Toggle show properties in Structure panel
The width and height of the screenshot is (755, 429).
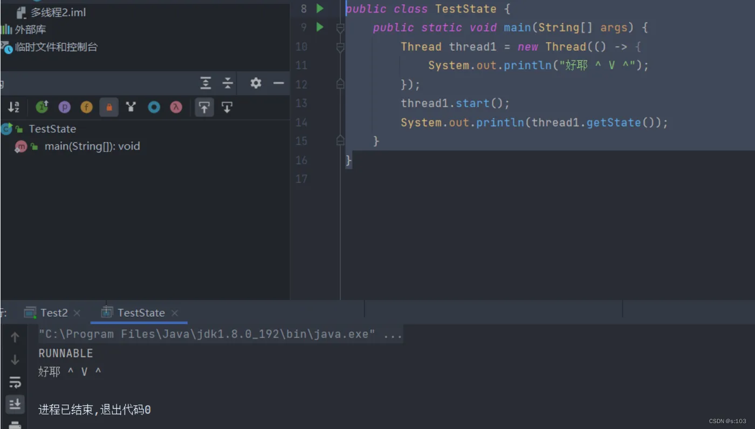(x=65, y=107)
